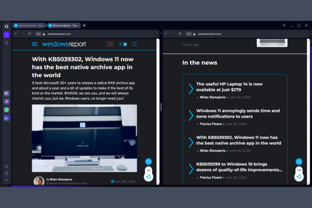The height and width of the screenshot is (208, 312).
Task: Click the split-view divider handle
Action: point(161,107)
